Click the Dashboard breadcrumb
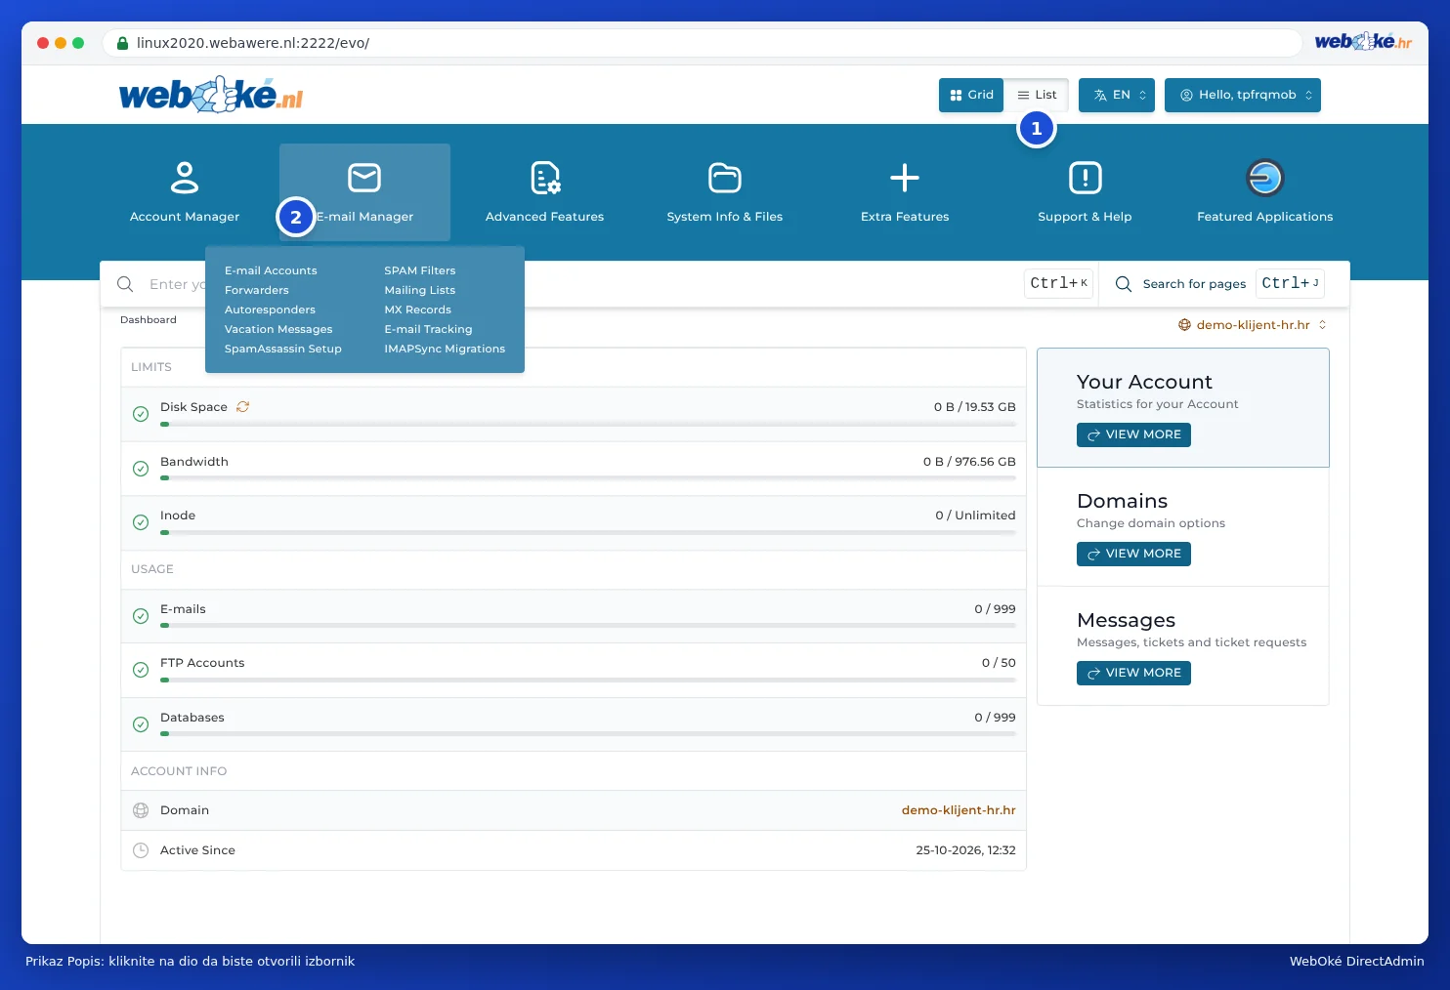Image resolution: width=1450 pixels, height=990 pixels. click(x=149, y=320)
